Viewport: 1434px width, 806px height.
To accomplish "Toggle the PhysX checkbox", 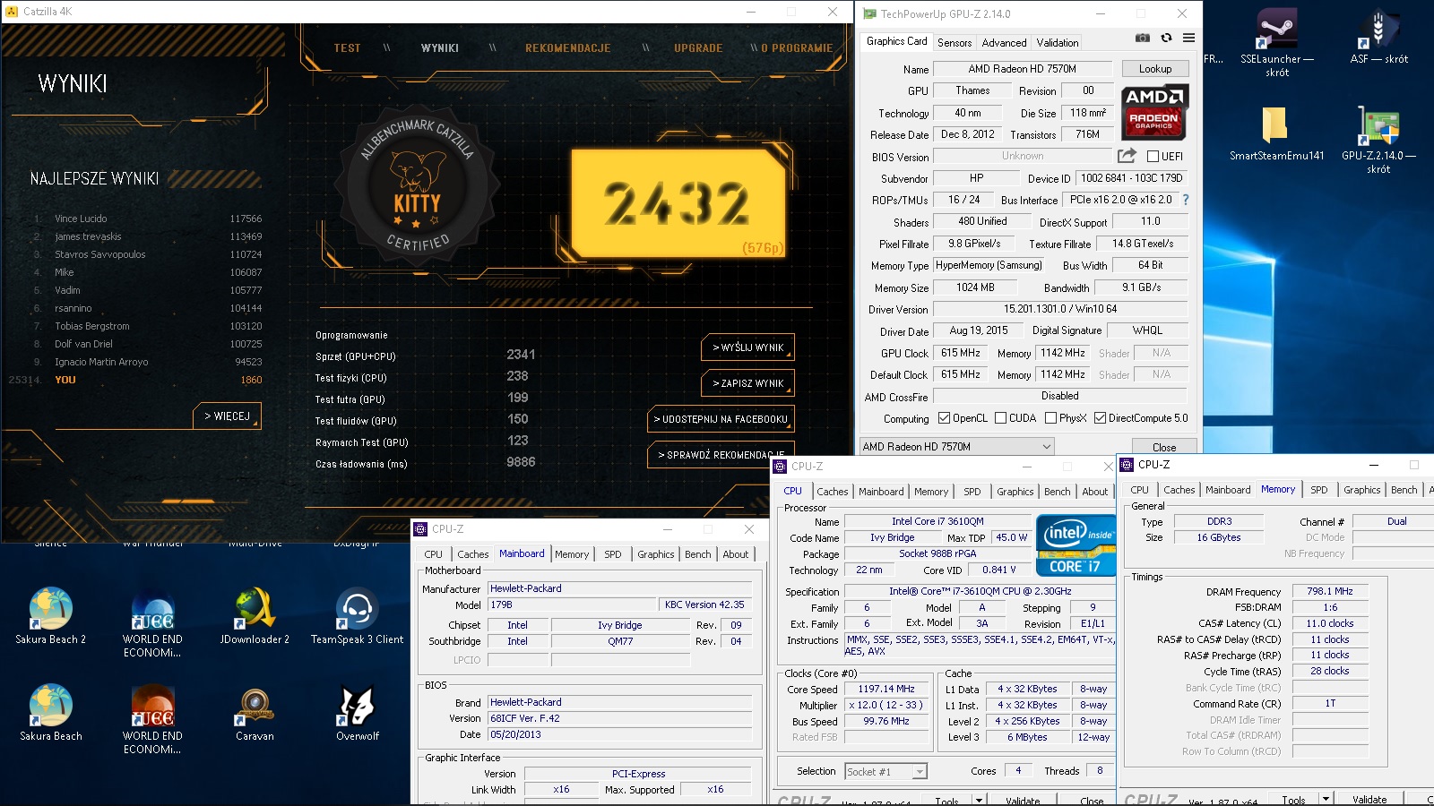I will (1050, 418).
